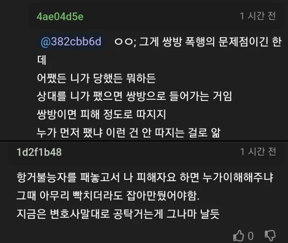Click the like count showing 0
This screenshot has width=288, height=243.
(x=251, y=236)
